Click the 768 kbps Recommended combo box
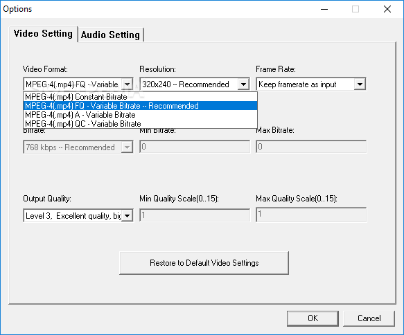This screenshot has height=335, width=404. click(78, 147)
